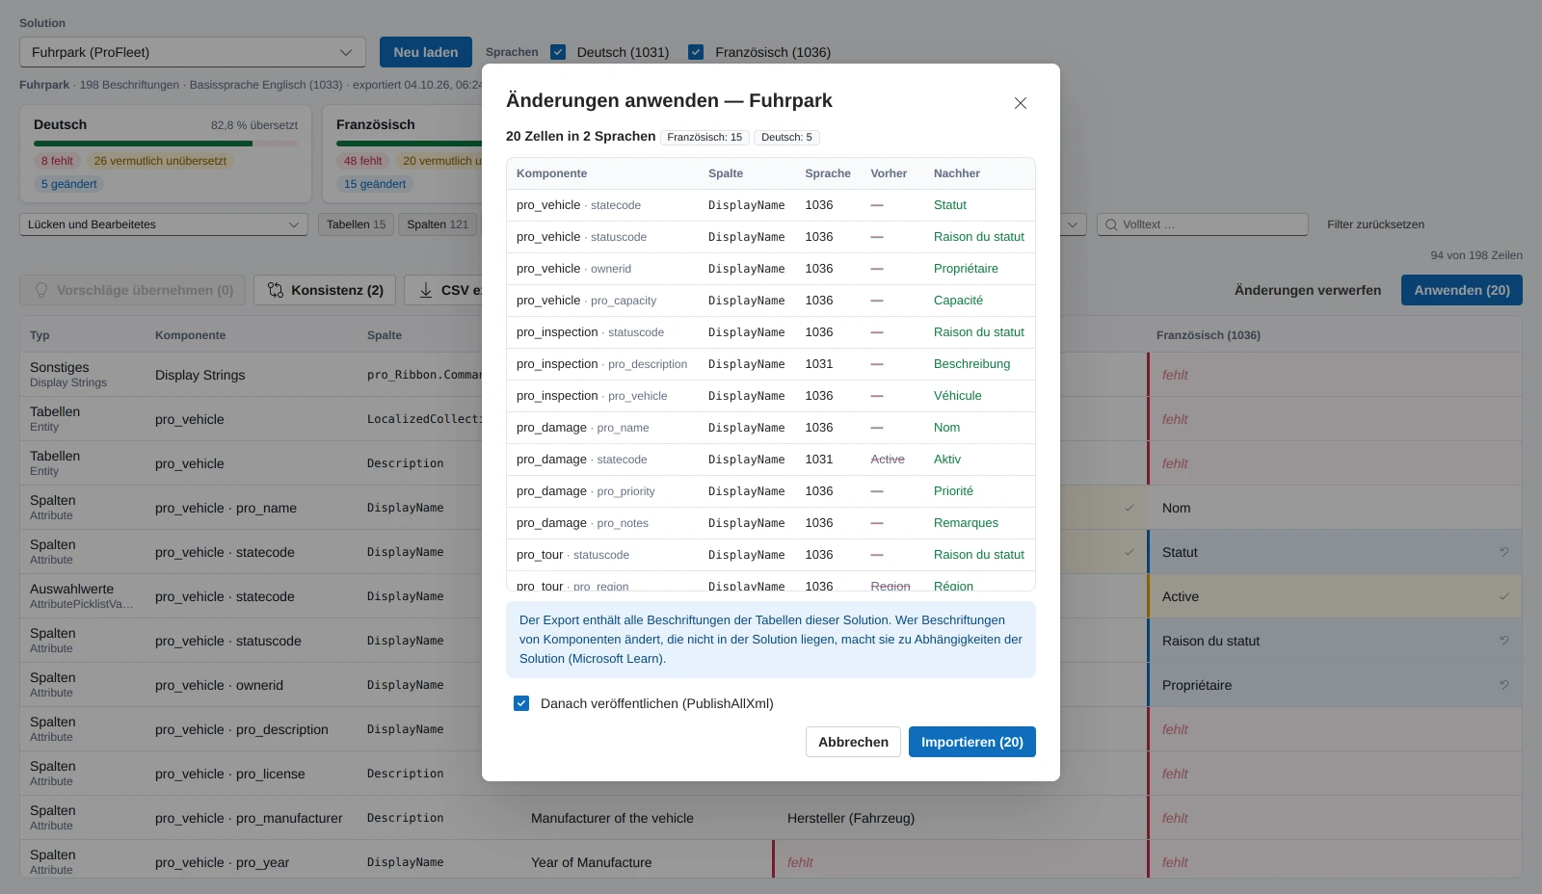Click Deutsch translation progress bar
Image resolution: width=1542 pixels, height=894 pixels.
(x=166, y=144)
